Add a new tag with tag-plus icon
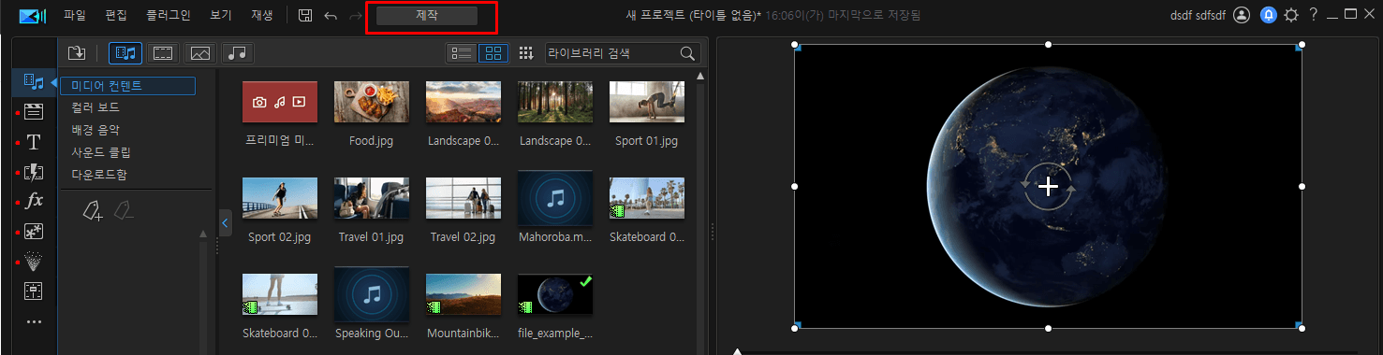 point(92,211)
